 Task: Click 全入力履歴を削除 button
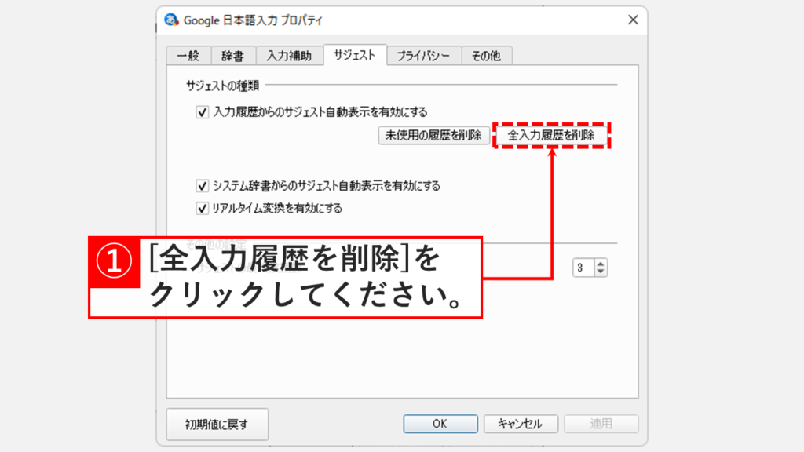(x=551, y=135)
